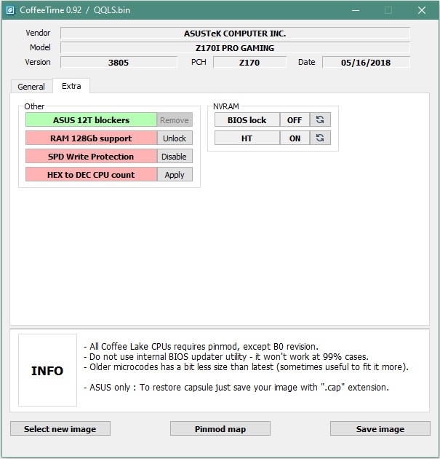Image resolution: width=440 pixels, height=459 pixels.
Task: Click the refresh icon next to BIOS lock
Action: pos(320,119)
